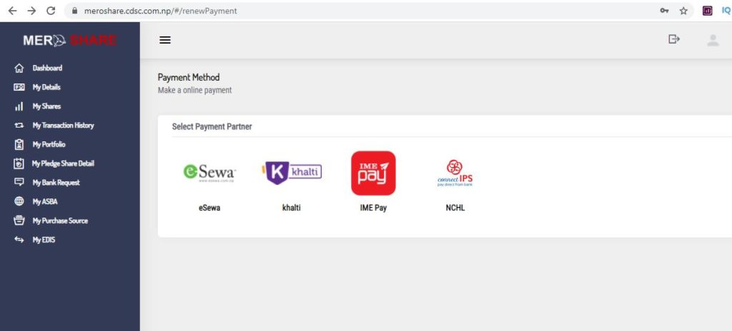Open My Shares menu item
732x331 pixels.
tap(46, 106)
